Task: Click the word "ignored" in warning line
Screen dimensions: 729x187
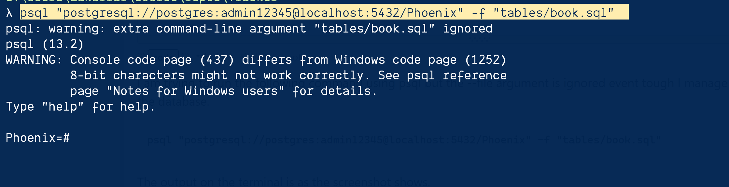Action: coord(468,29)
